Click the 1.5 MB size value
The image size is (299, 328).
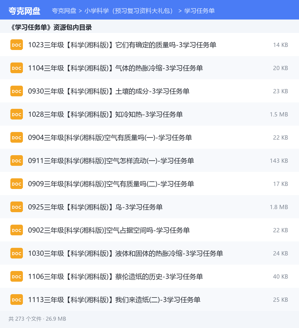[x=279, y=114]
